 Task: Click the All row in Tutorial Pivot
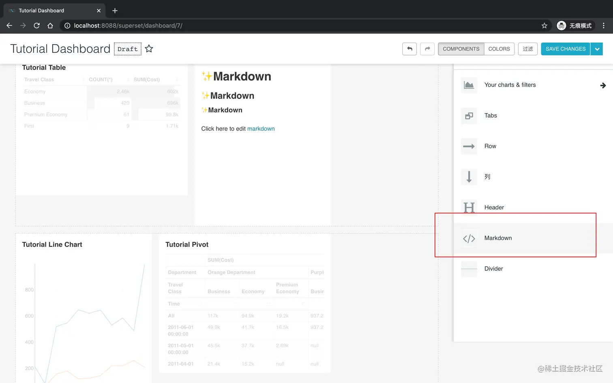[x=245, y=316]
